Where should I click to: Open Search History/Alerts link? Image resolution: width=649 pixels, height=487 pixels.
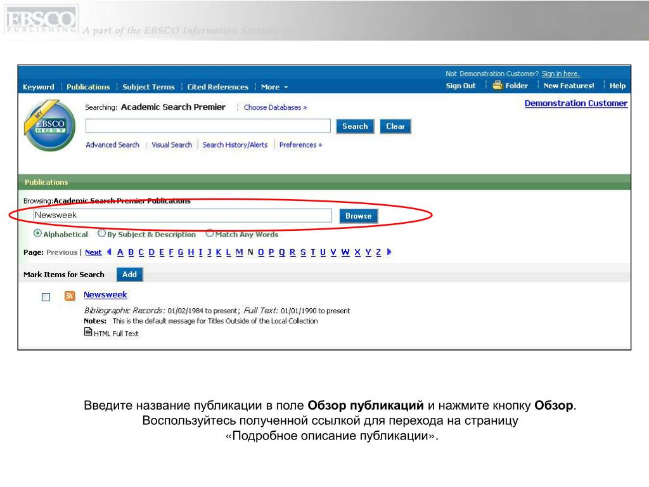(235, 145)
